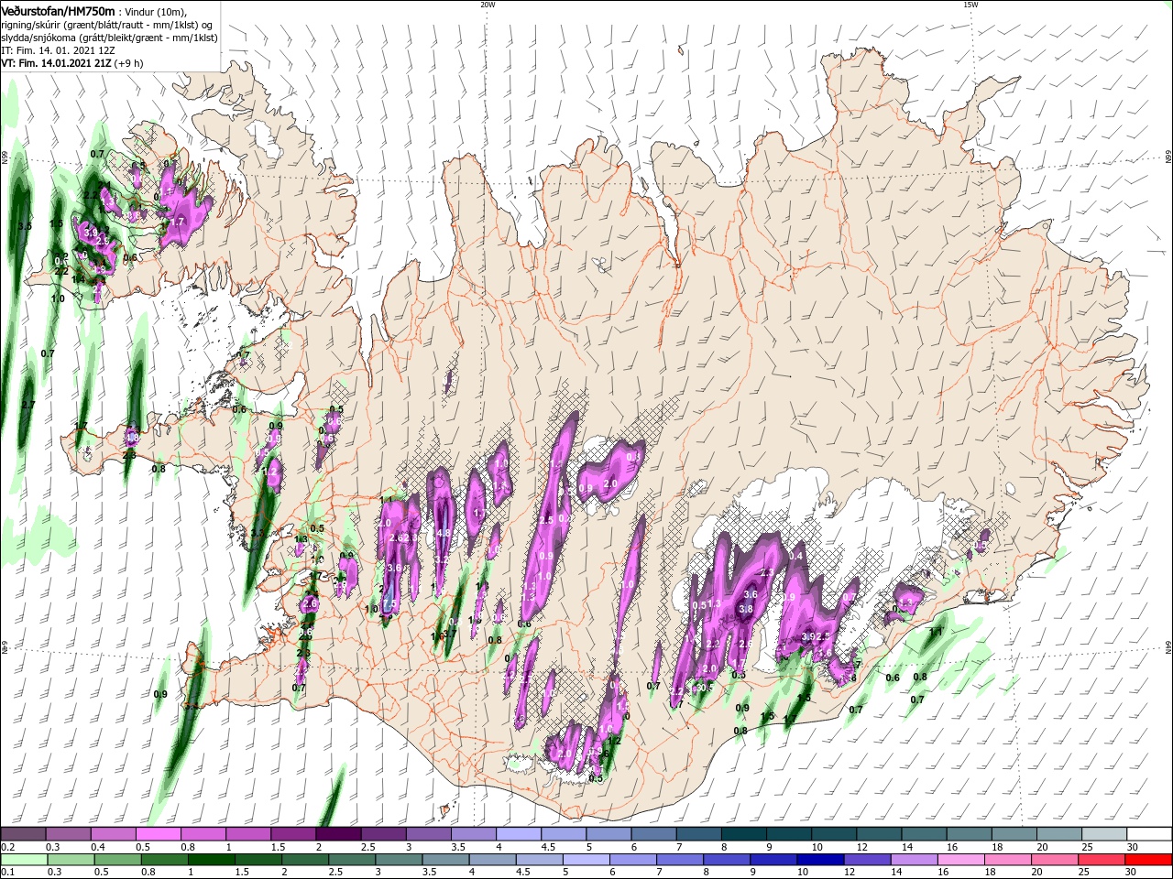
Task: Click the 4.8 snowfall value on the map
Action: point(444,532)
